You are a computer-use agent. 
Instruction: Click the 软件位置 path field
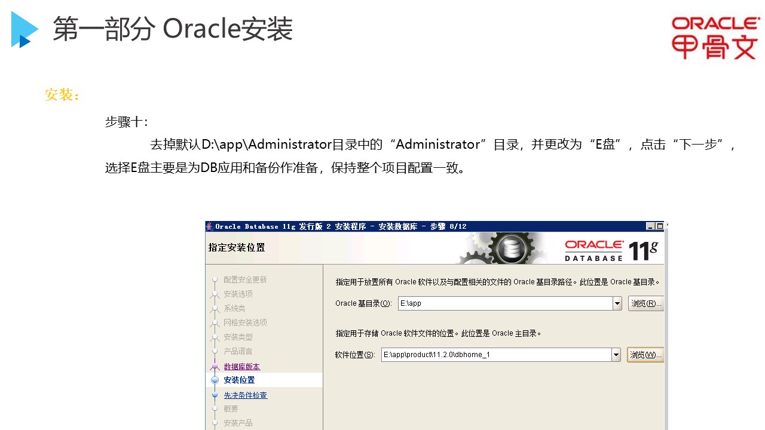pos(496,355)
